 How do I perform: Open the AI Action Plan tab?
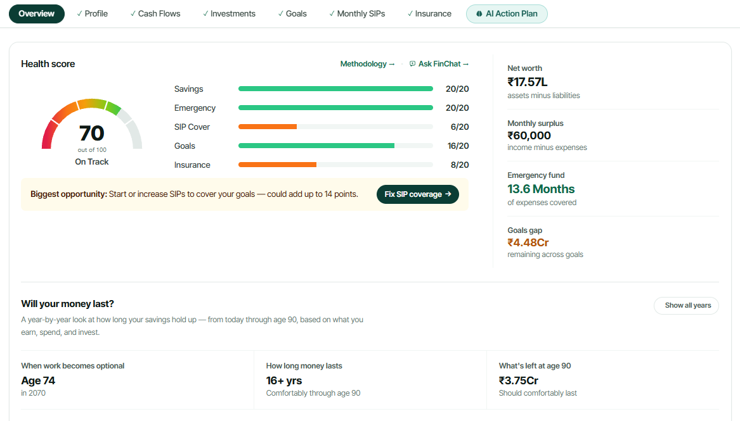(507, 14)
